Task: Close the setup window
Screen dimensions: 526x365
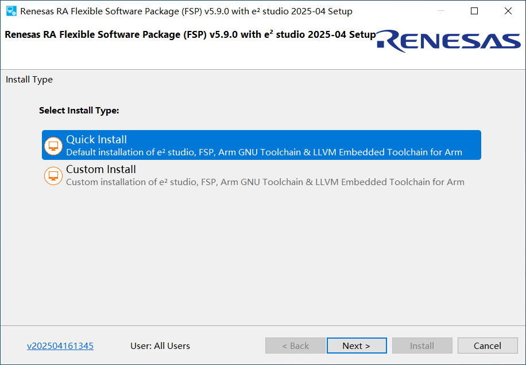Action: tap(508, 11)
